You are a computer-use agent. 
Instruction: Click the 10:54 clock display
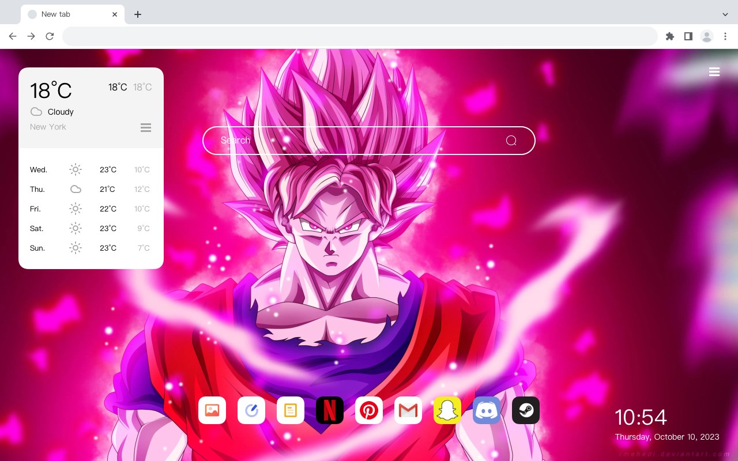pyautogui.click(x=641, y=417)
